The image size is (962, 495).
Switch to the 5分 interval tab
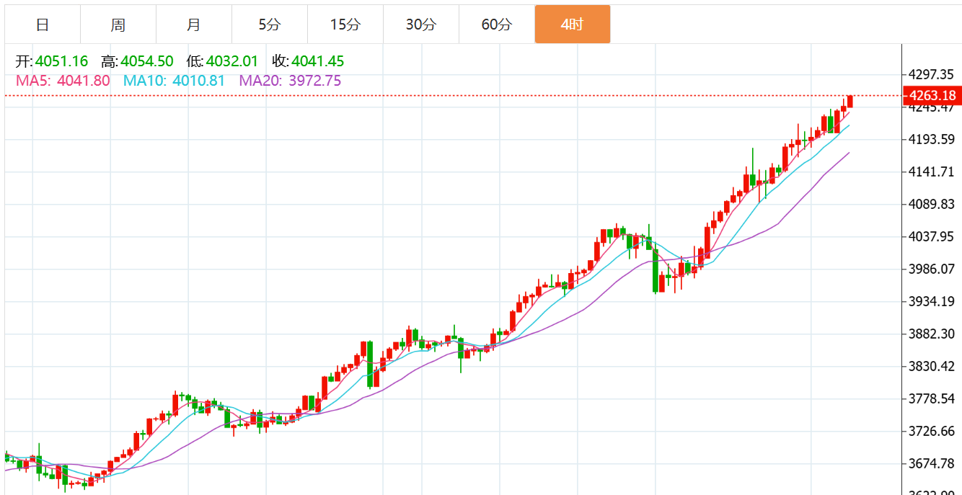(269, 24)
